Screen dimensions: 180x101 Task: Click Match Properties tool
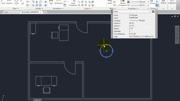pyautogui.click(x=123, y=3)
